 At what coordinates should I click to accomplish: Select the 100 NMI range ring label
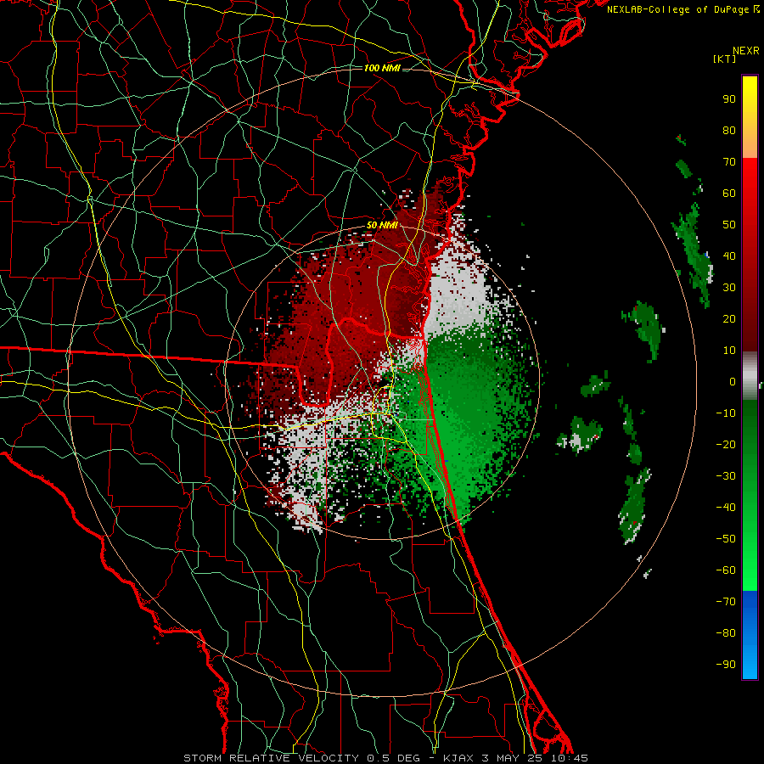point(382,68)
